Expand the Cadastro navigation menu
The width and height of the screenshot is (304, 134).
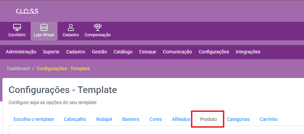(76, 52)
